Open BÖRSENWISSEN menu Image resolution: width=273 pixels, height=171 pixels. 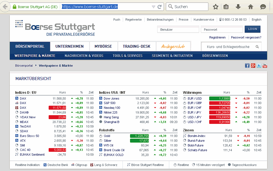pos(215,56)
